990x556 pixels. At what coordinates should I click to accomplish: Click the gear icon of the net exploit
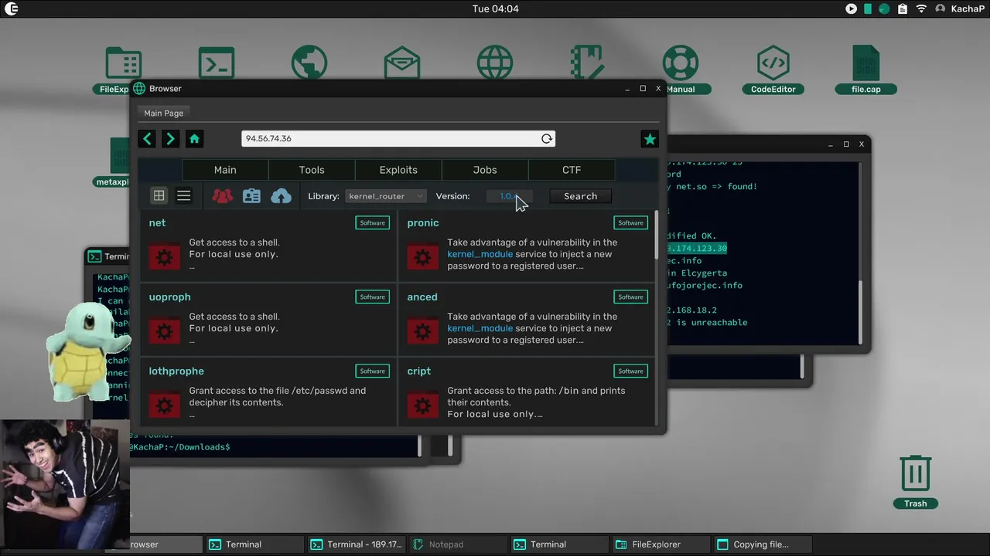tap(164, 258)
